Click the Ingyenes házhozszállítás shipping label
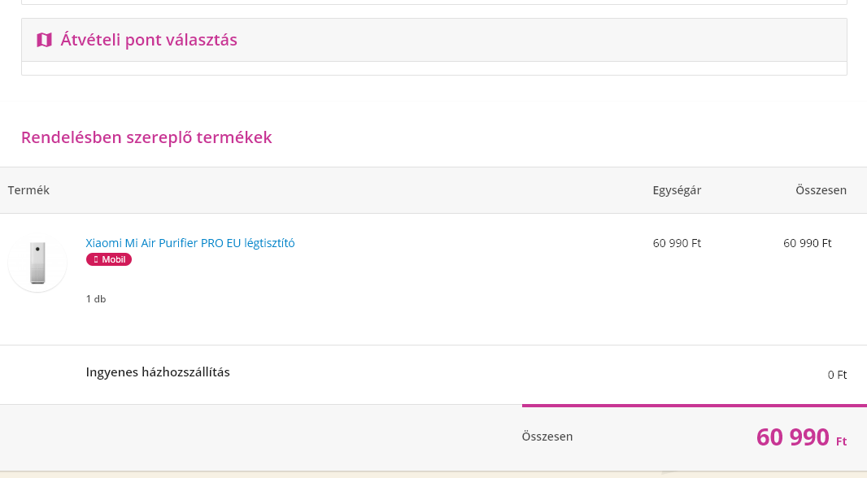 (x=158, y=372)
